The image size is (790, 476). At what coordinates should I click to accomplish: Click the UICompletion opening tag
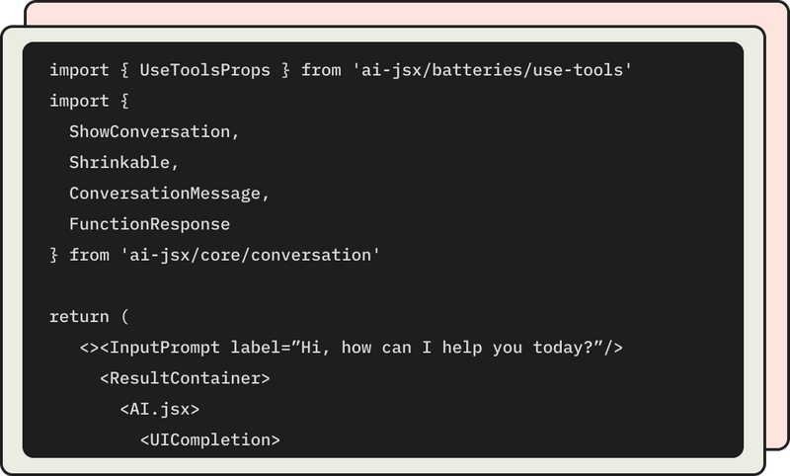coord(210,439)
